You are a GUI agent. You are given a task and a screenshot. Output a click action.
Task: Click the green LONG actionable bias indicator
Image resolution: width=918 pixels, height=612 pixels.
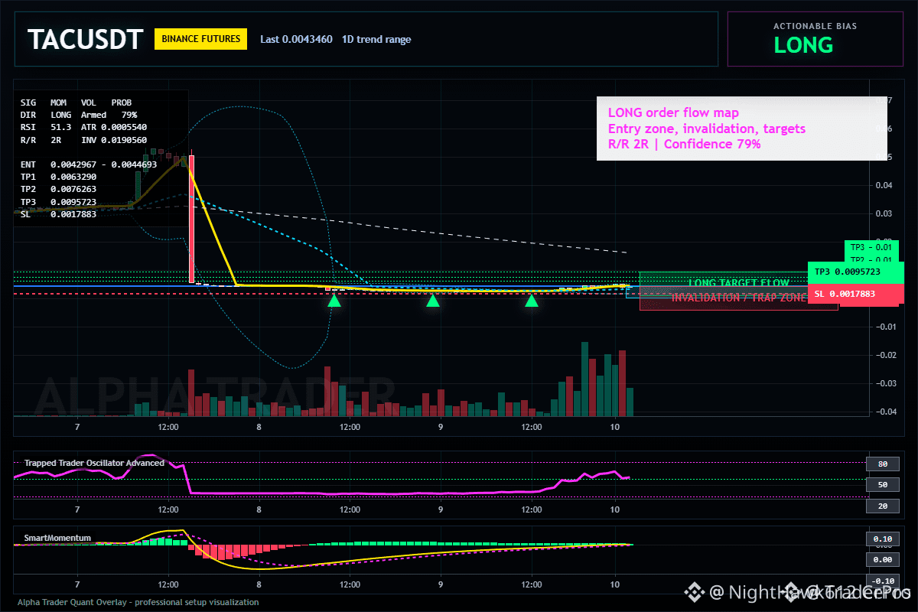803,45
